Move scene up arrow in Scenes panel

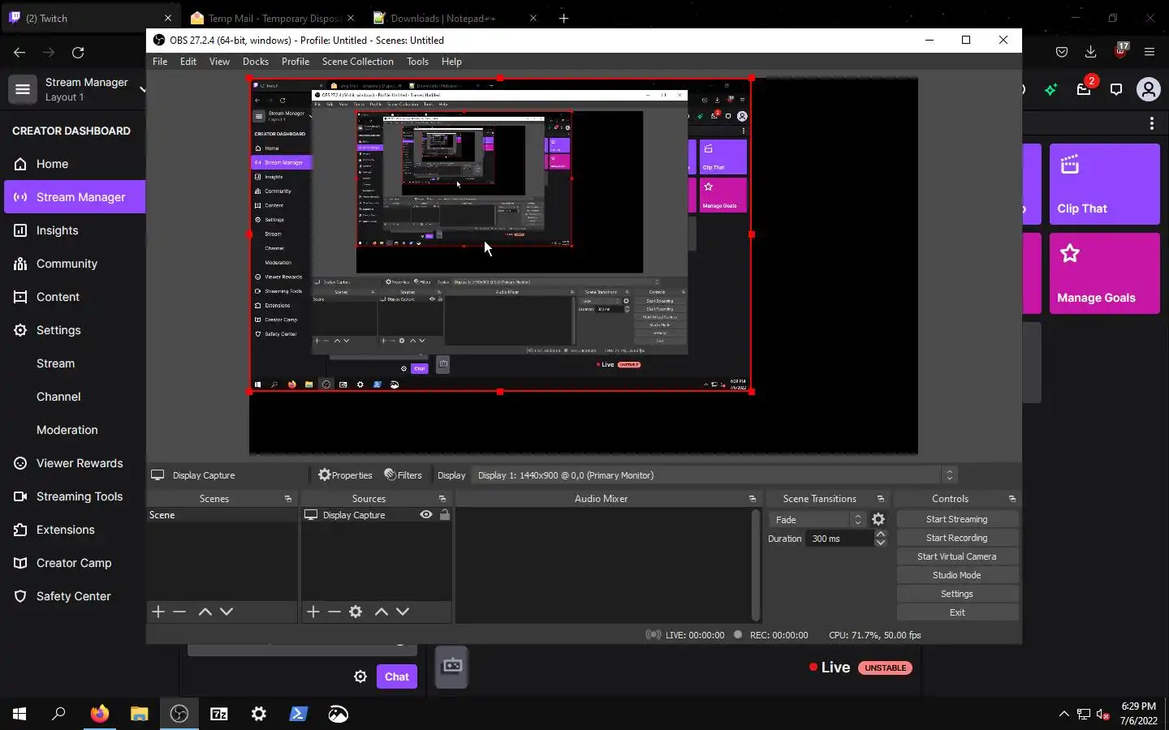205,612
